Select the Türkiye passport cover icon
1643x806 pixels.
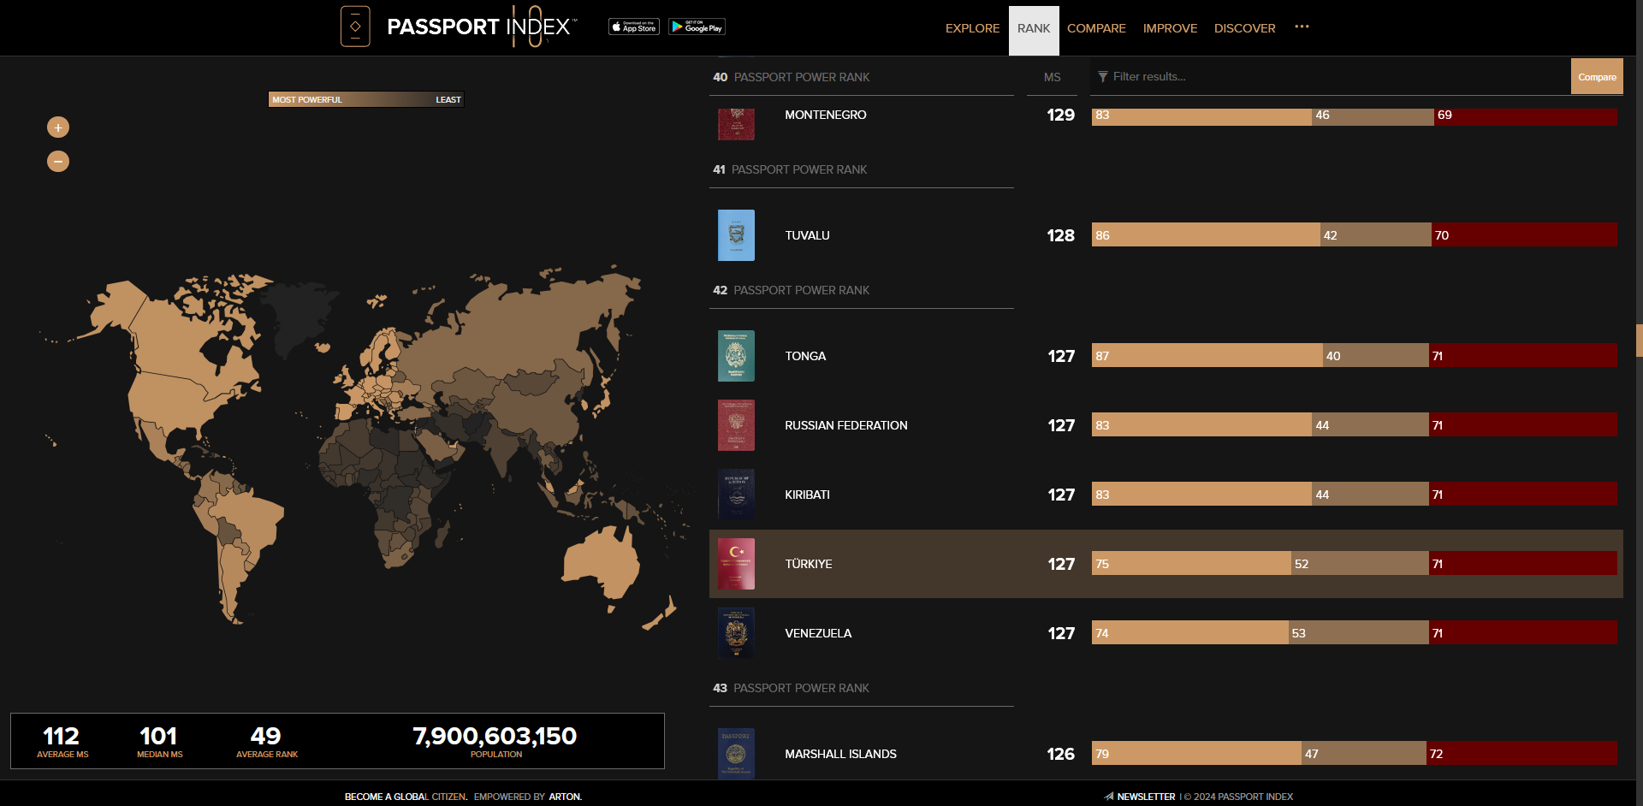point(736,564)
